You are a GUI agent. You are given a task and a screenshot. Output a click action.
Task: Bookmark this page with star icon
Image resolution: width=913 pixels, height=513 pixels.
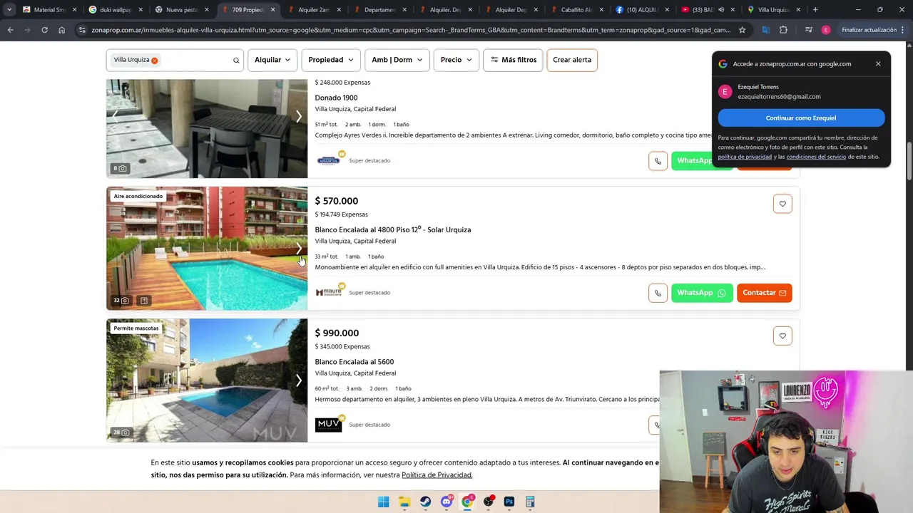tap(742, 30)
